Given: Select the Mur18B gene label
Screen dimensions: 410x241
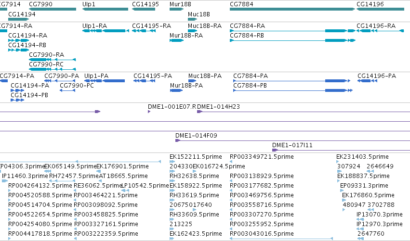Looking at the screenshot, I should (x=180, y=4).
